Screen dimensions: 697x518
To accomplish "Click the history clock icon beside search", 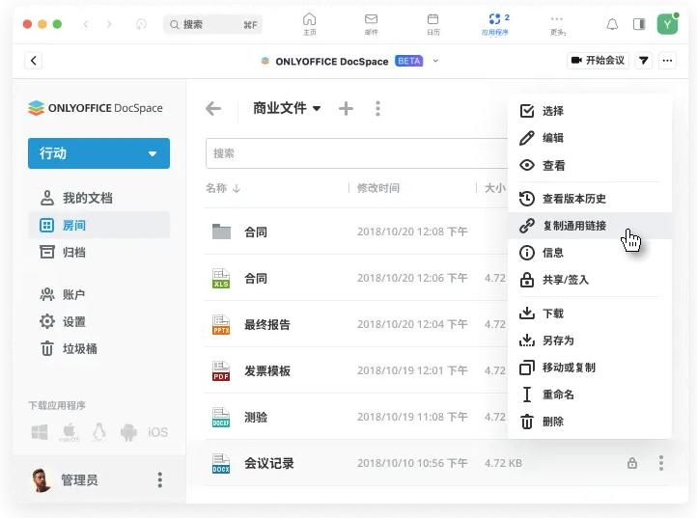I will [x=141, y=24].
